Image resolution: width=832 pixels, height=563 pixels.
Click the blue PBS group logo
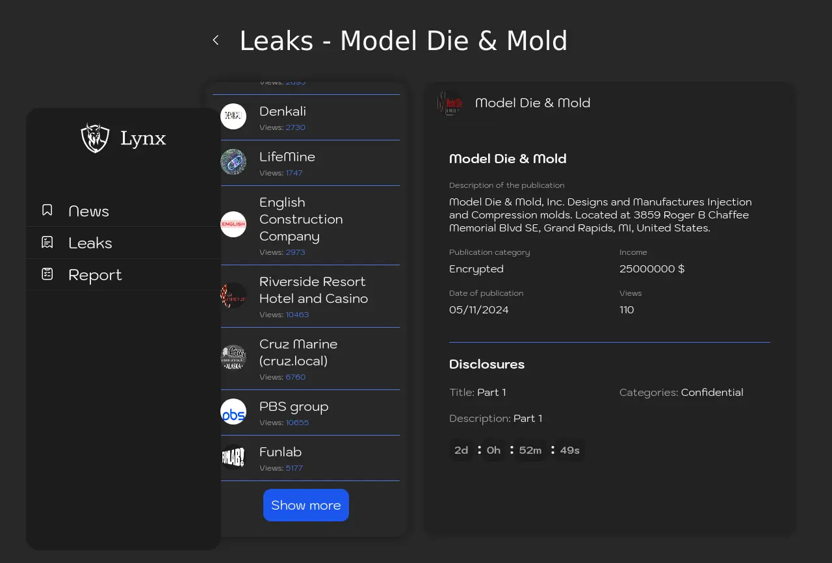click(233, 412)
